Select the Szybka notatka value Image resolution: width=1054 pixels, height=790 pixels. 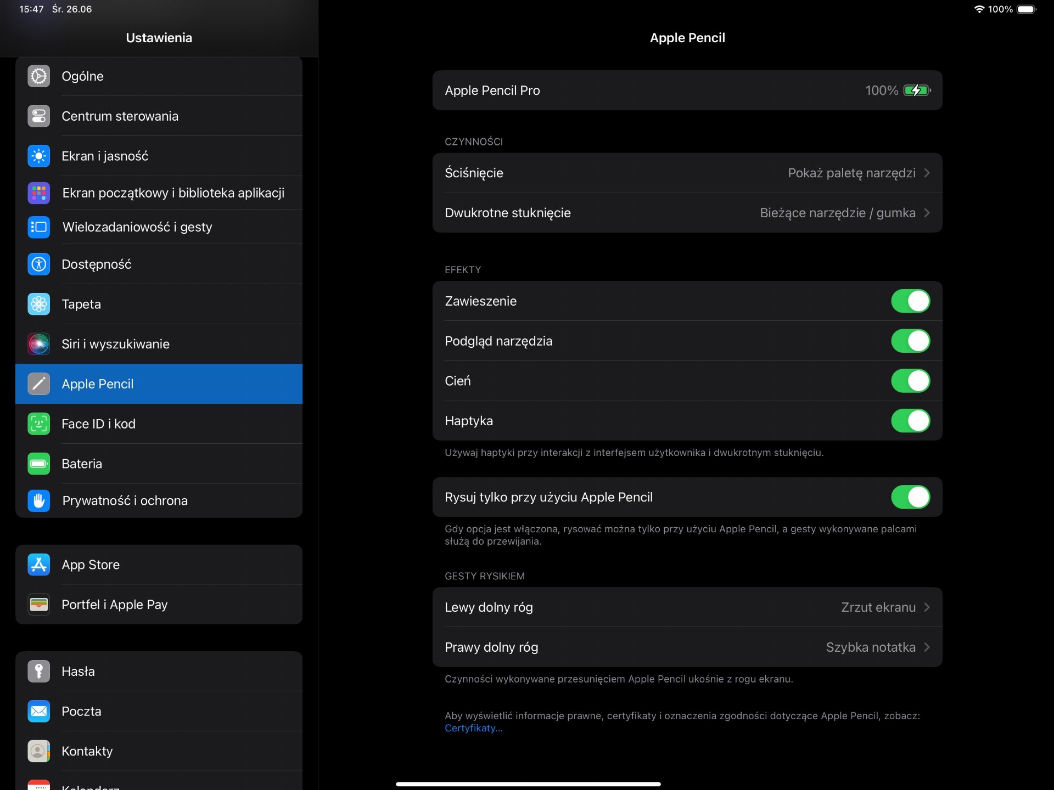coord(871,647)
